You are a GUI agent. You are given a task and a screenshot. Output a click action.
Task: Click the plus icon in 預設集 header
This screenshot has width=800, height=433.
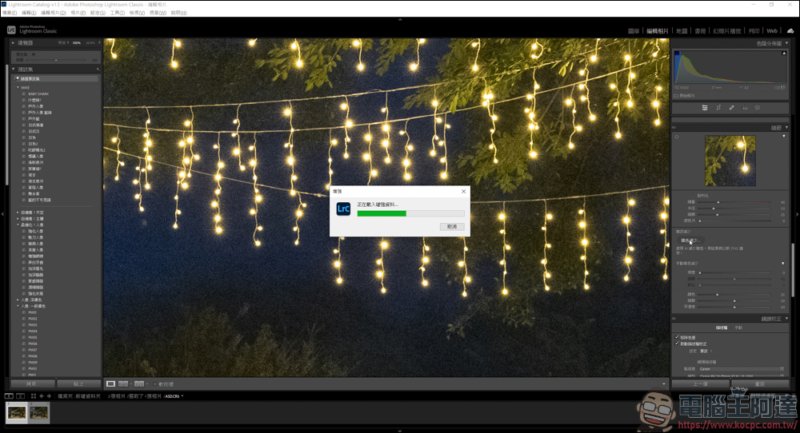(98, 70)
